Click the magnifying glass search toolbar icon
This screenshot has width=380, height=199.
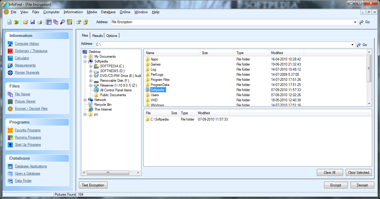(x=63, y=22)
